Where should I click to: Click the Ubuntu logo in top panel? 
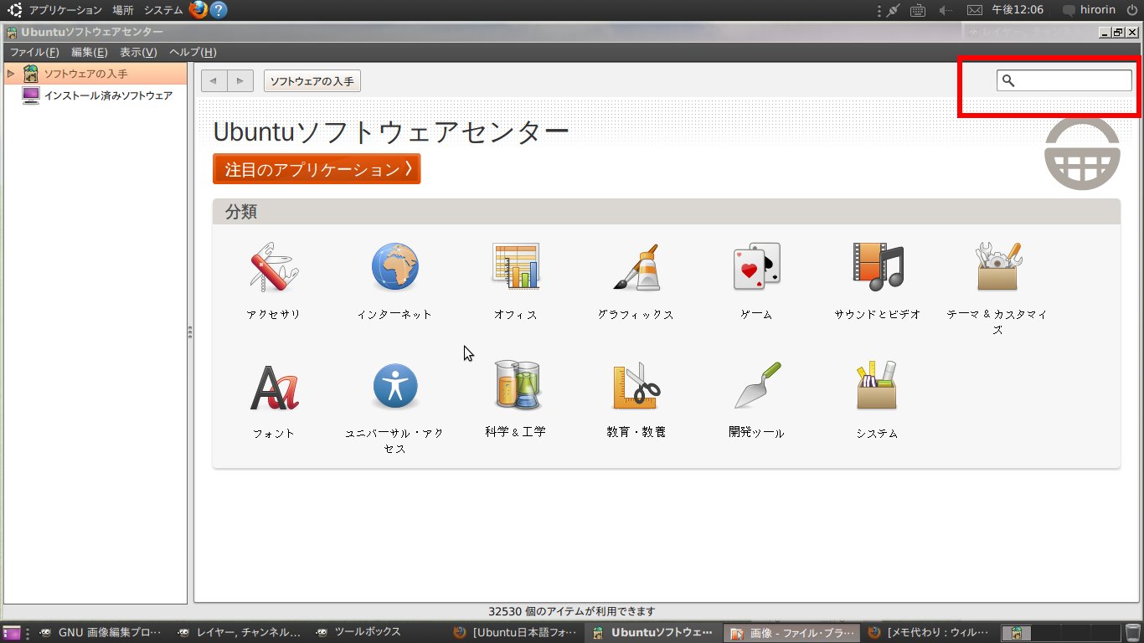pyautogui.click(x=14, y=10)
